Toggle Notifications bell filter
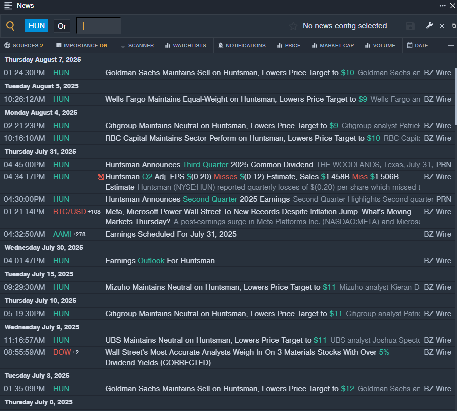 pyautogui.click(x=242, y=46)
